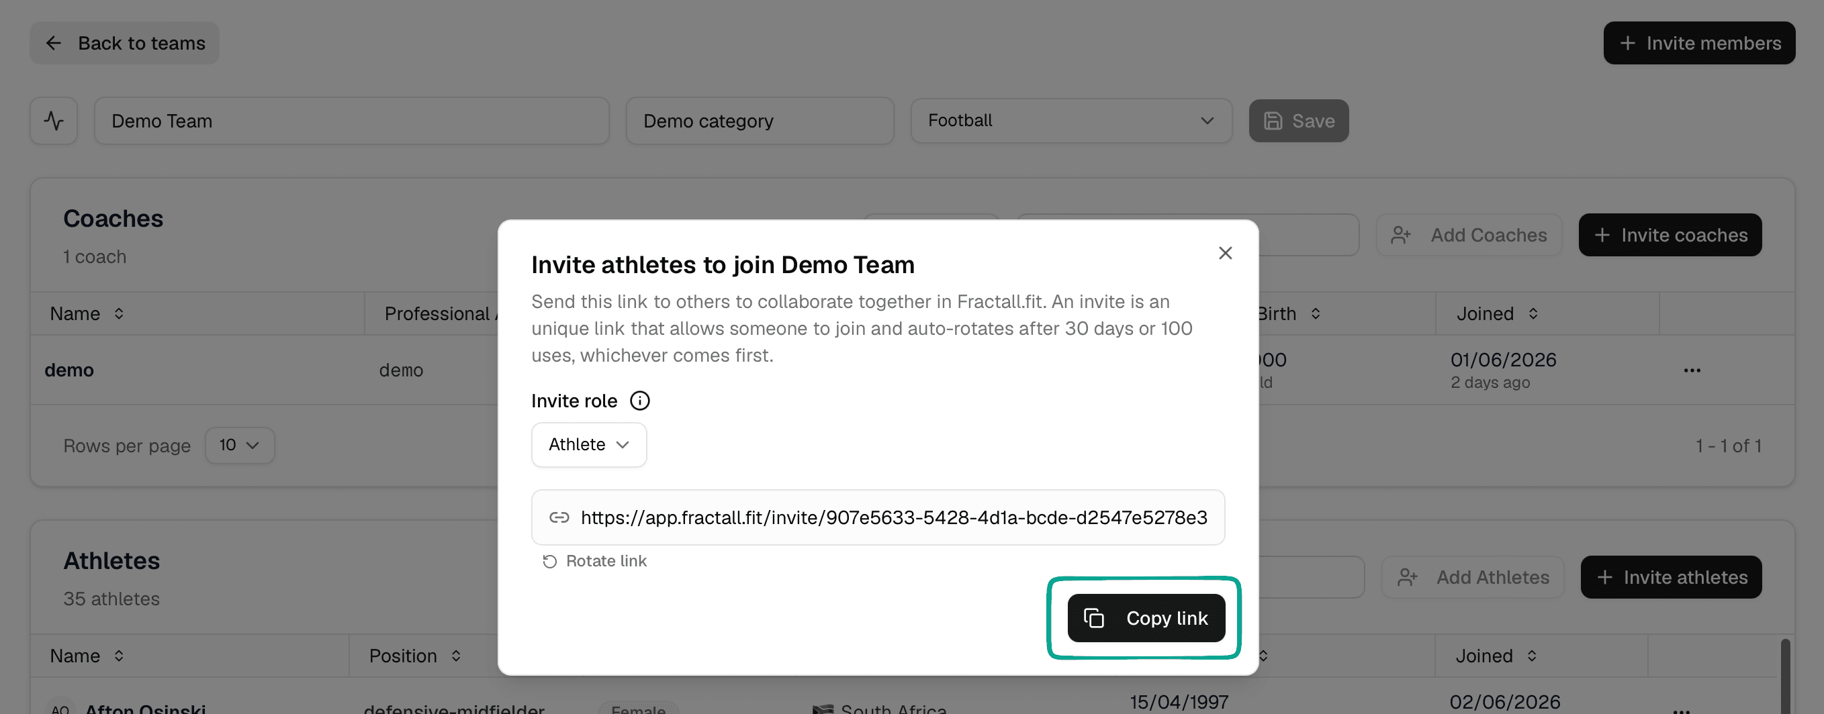The width and height of the screenshot is (1824, 714).
Task: Click the activity pulse icon button
Action: (x=54, y=121)
